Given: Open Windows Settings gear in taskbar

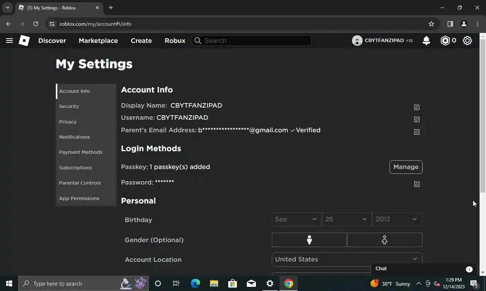Looking at the screenshot, I should click(270, 283).
